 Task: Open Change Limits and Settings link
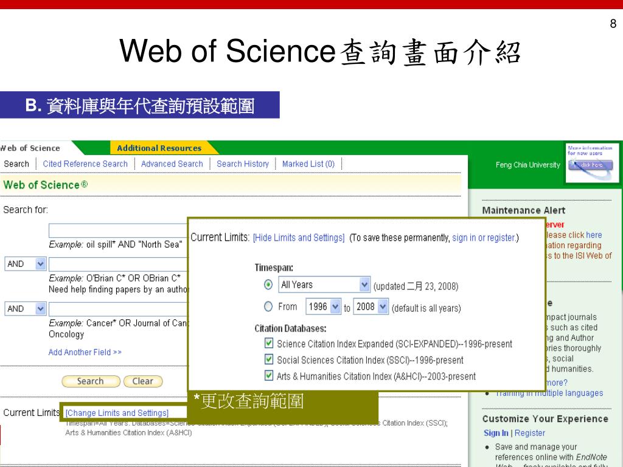pyautogui.click(x=117, y=413)
